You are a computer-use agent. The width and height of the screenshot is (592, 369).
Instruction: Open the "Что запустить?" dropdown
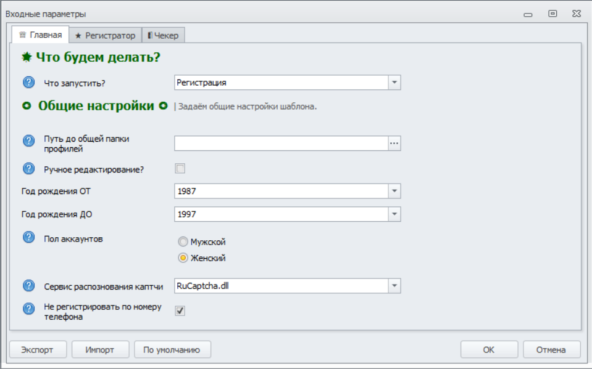coord(394,83)
